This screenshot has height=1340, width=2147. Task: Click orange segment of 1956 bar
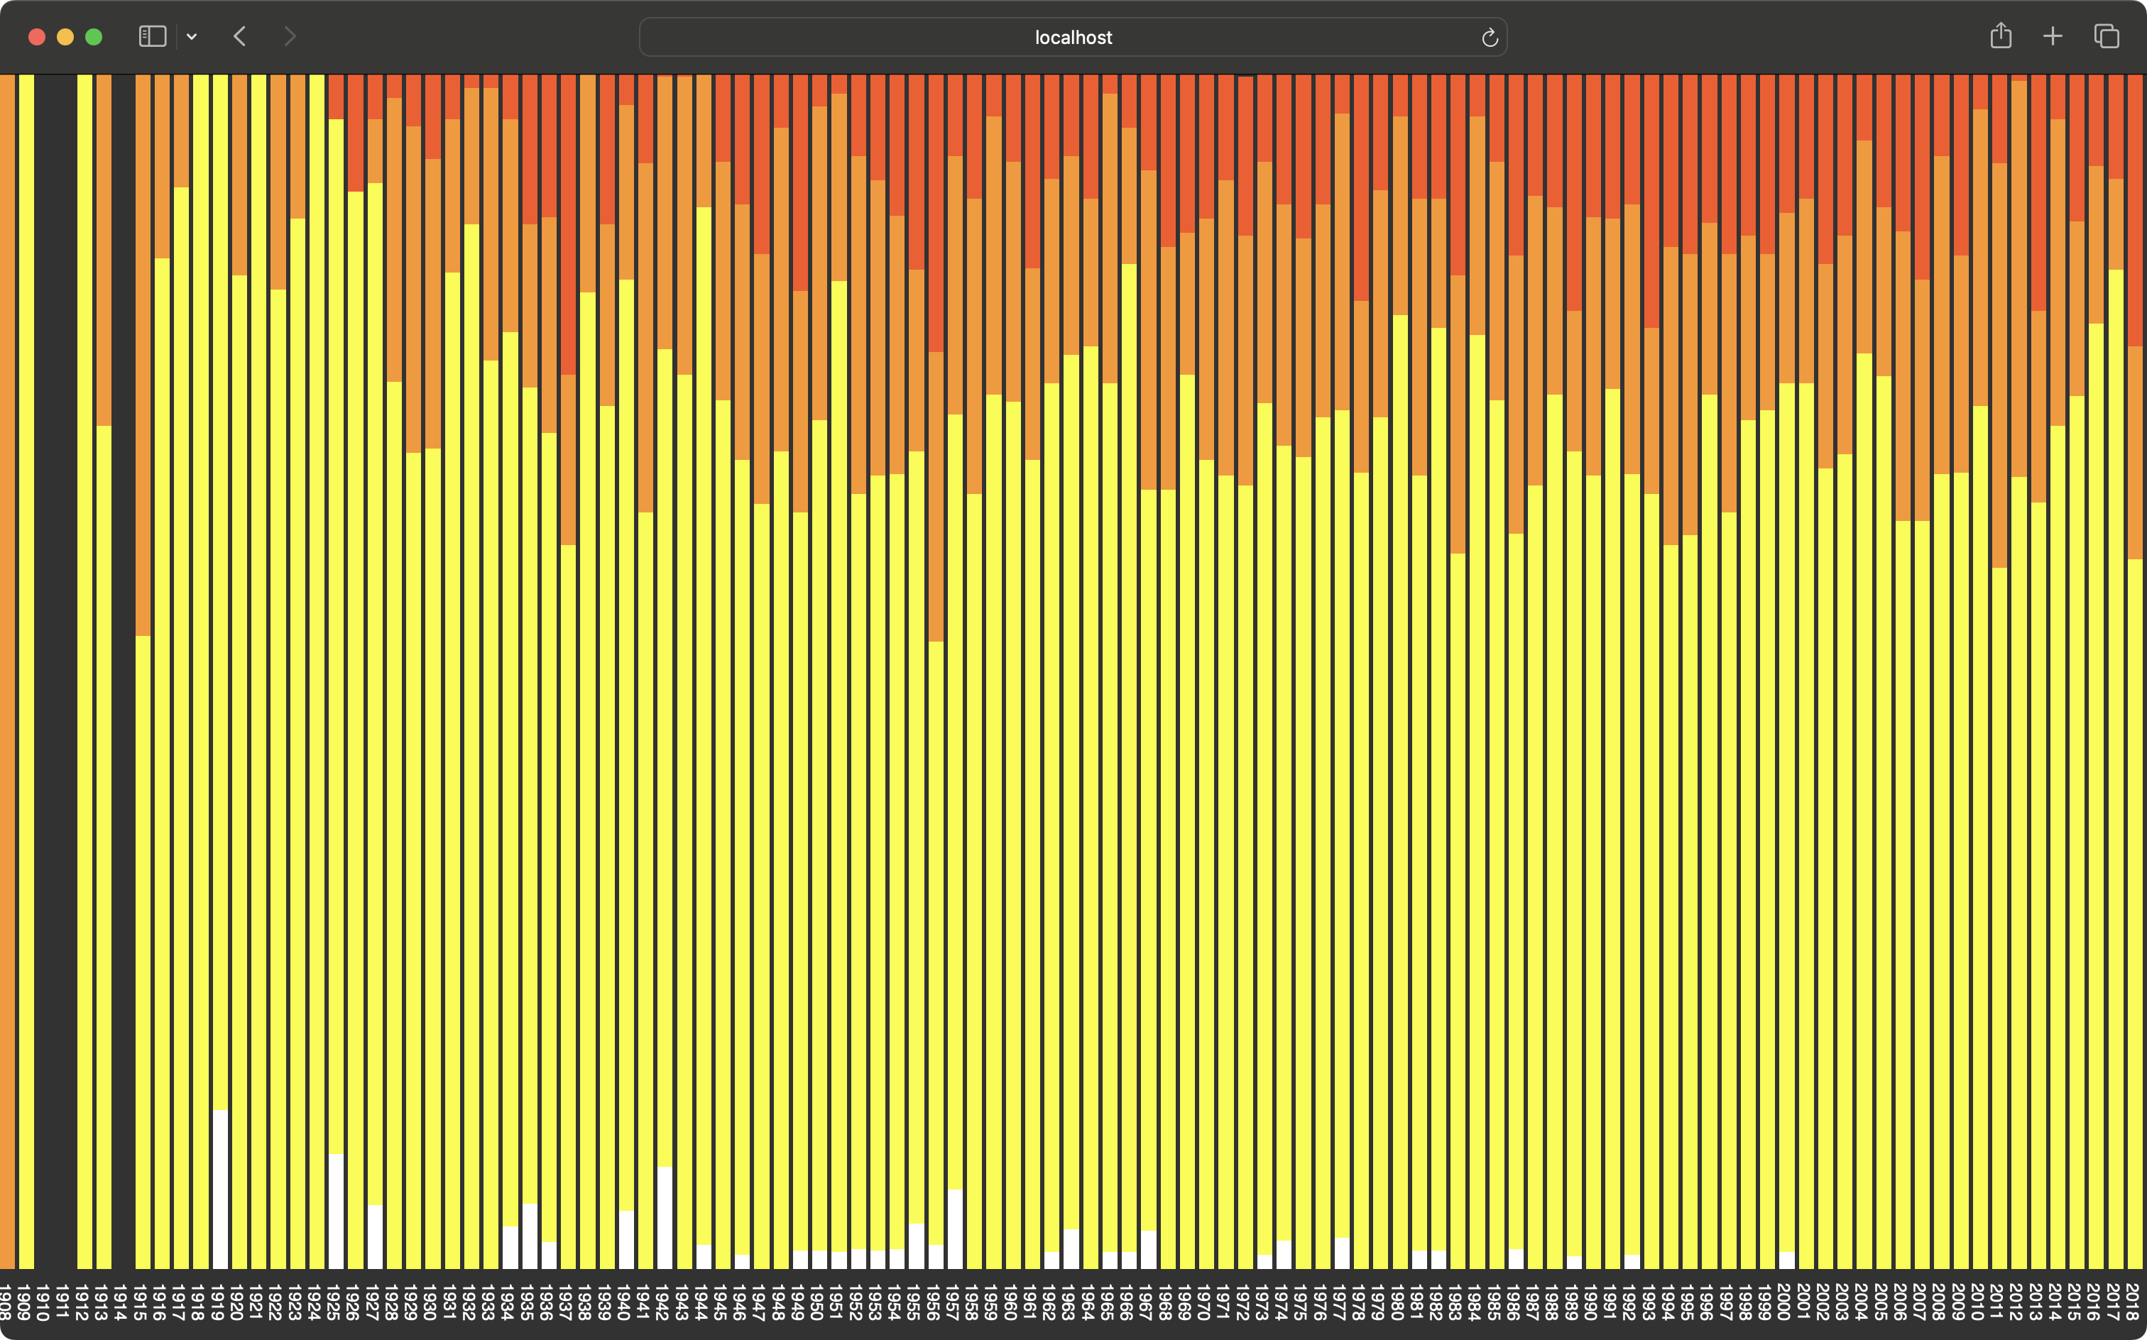(x=935, y=496)
